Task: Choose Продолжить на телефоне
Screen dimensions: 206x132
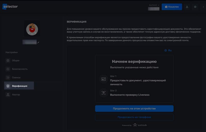Action: (134, 117)
